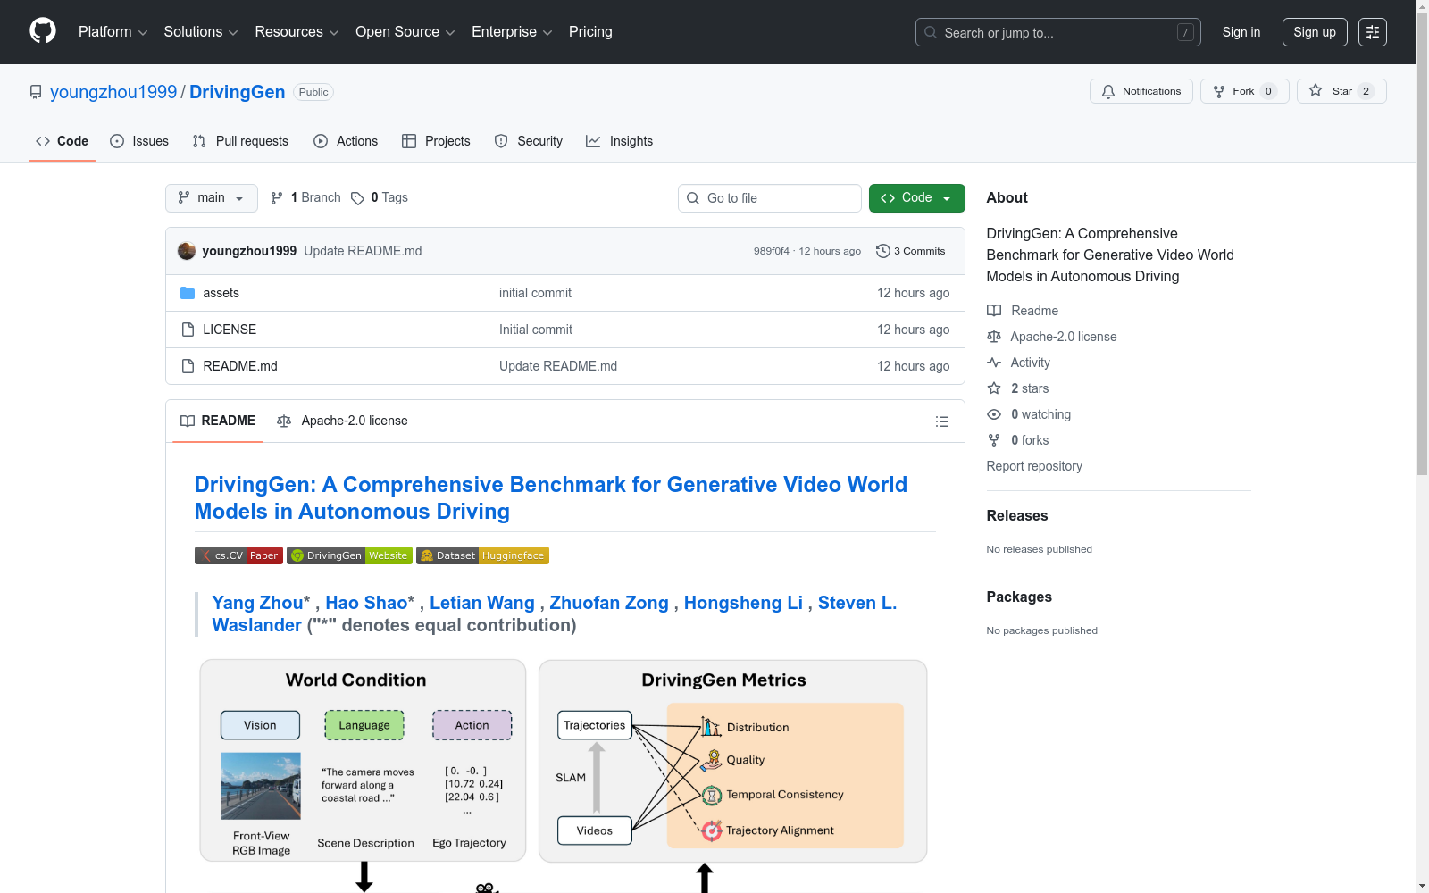The height and width of the screenshot is (893, 1429).
Task: Open youngzhou1999 profile link in breadcrumb
Action: click(113, 92)
